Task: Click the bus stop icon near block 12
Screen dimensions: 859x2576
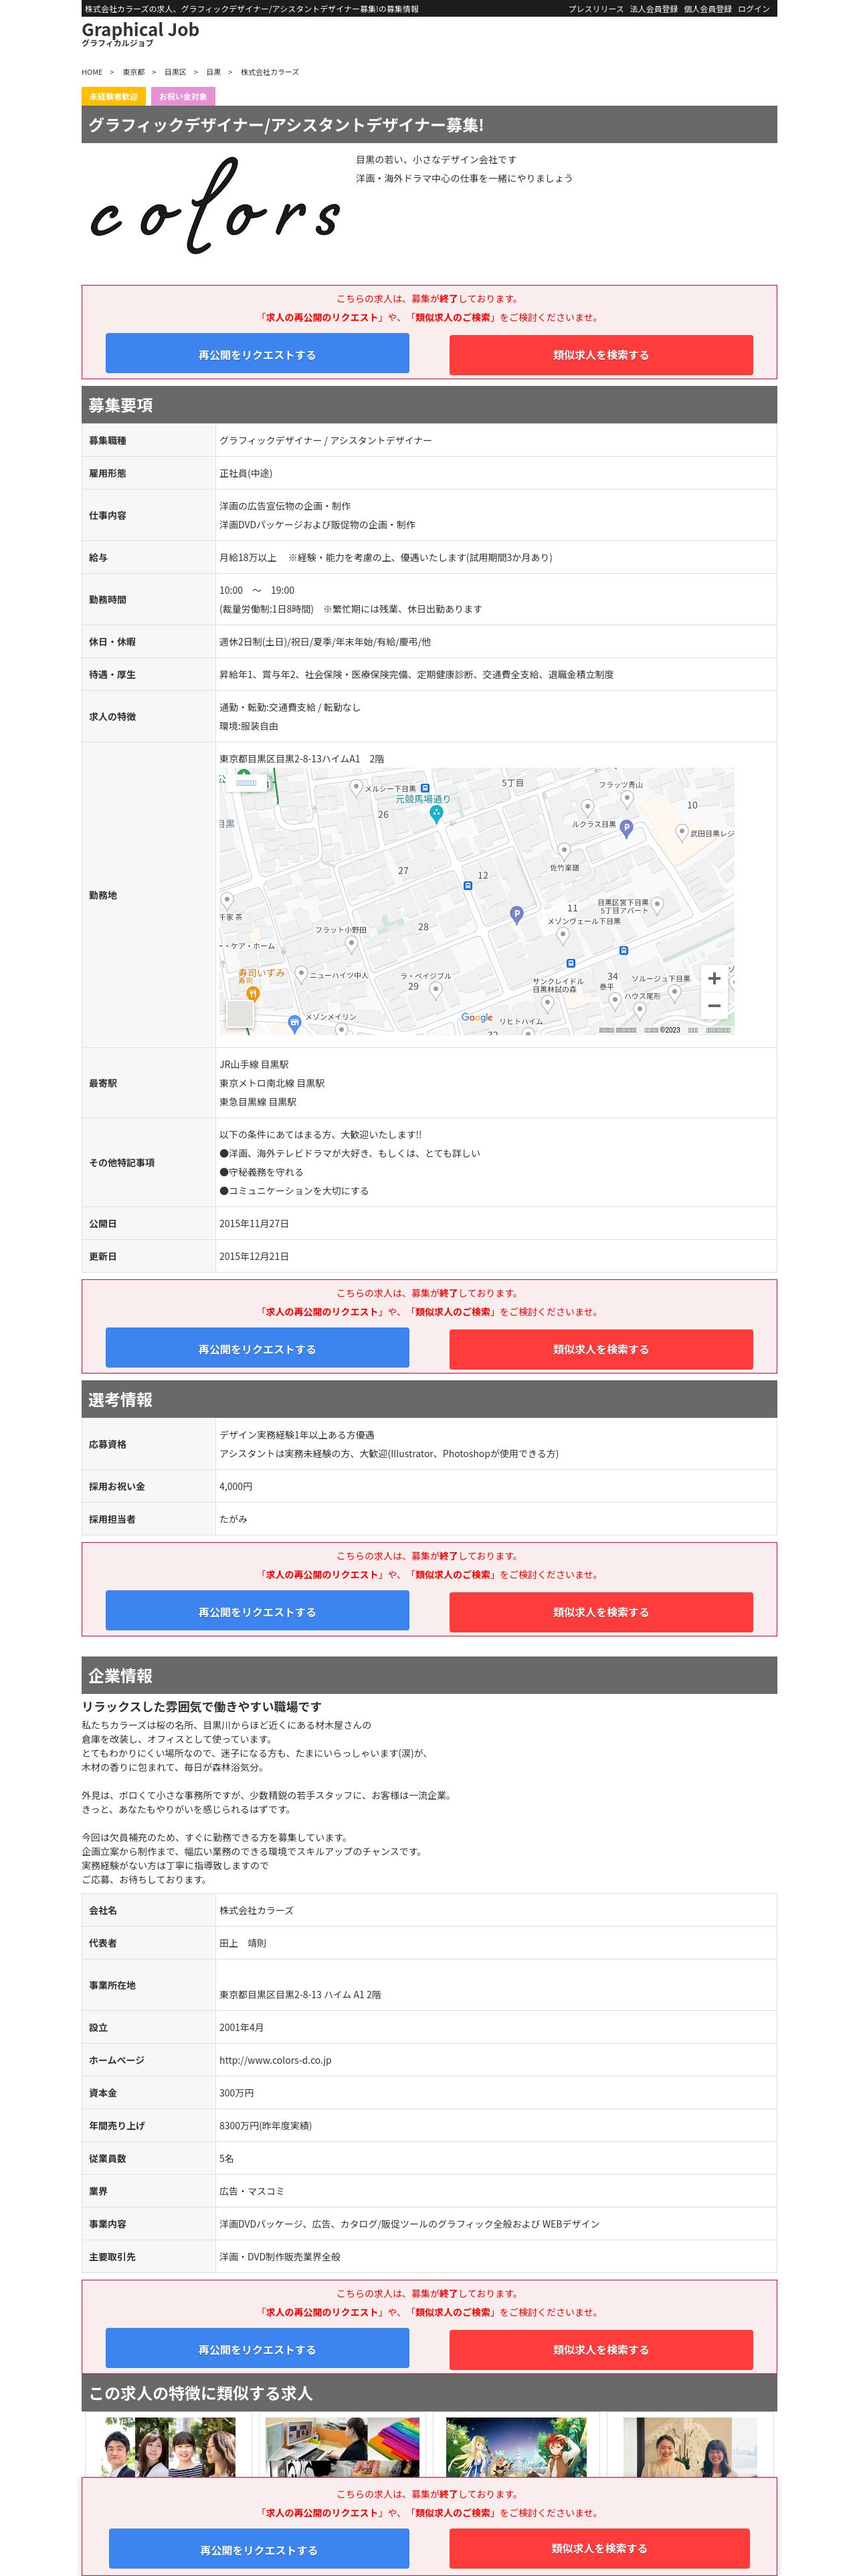Action: (468, 885)
